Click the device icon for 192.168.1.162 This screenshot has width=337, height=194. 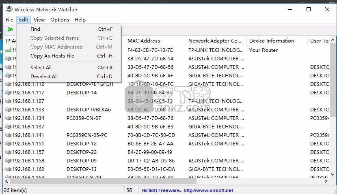click(x=8, y=169)
